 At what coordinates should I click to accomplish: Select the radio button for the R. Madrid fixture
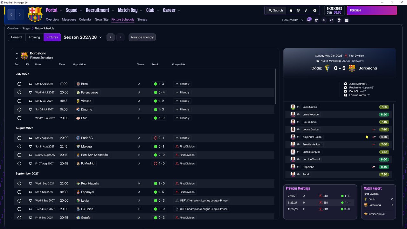click(x=19, y=163)
